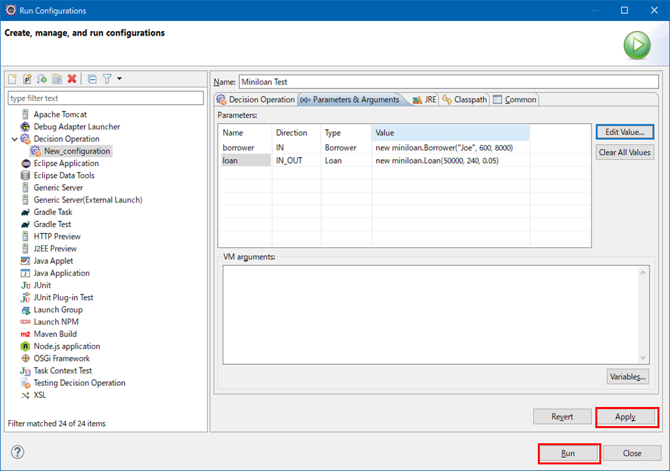The height and width of the screenshot is (471, 670).
Task: Click Clear All Values button
Action: tap(624, 152)
